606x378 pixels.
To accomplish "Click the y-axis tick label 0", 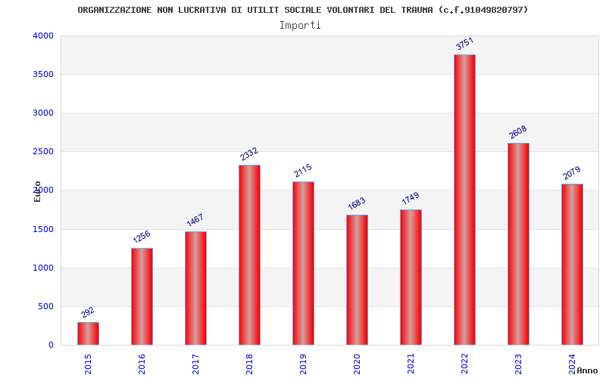I will pyautogui.click(x=51, y=345).
